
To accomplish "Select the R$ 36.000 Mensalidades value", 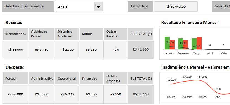I will tap(15, 50).
